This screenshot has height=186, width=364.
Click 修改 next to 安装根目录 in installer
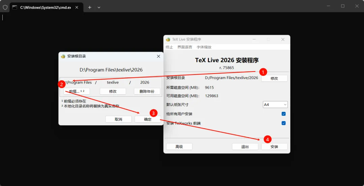coord(274,79)
